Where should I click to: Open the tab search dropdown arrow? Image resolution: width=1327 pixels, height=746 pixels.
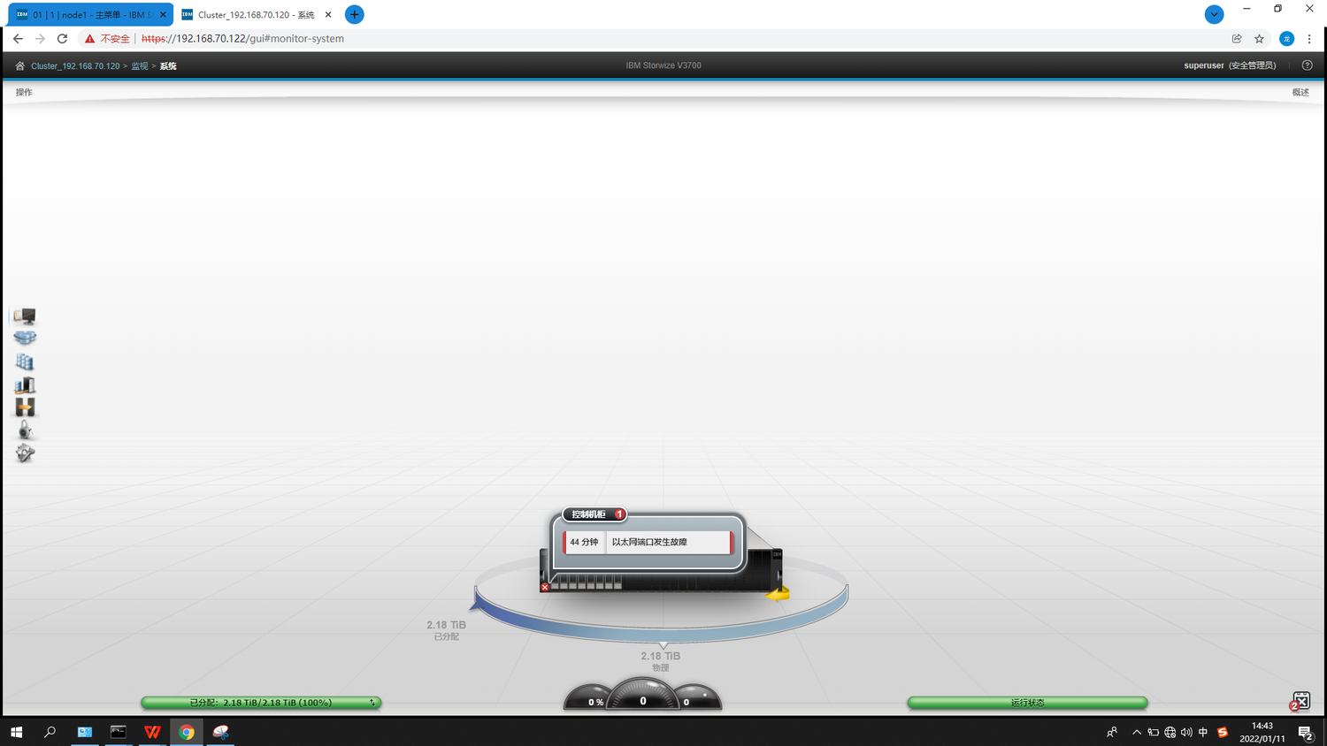1214,14
